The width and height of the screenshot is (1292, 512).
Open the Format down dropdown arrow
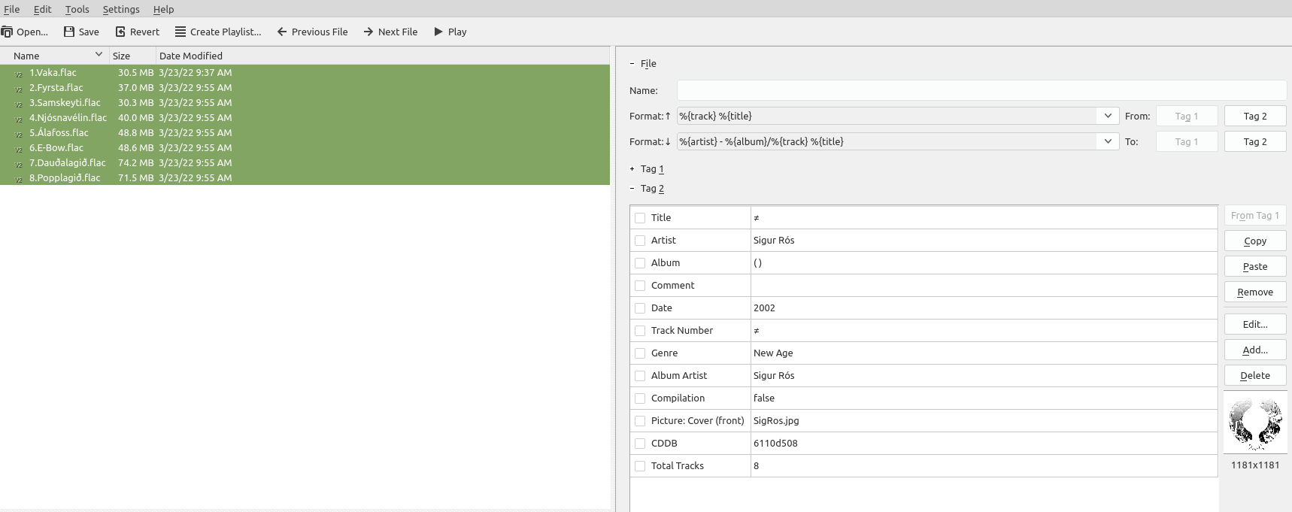click(x=1108, y=141)
